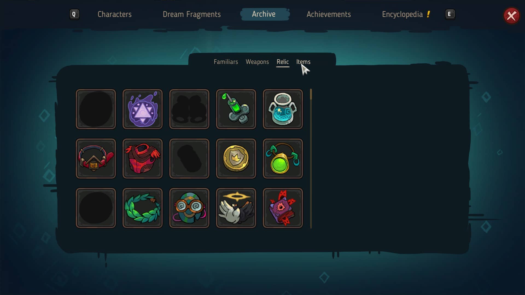Select the purple triangle crystal relic

142,109
